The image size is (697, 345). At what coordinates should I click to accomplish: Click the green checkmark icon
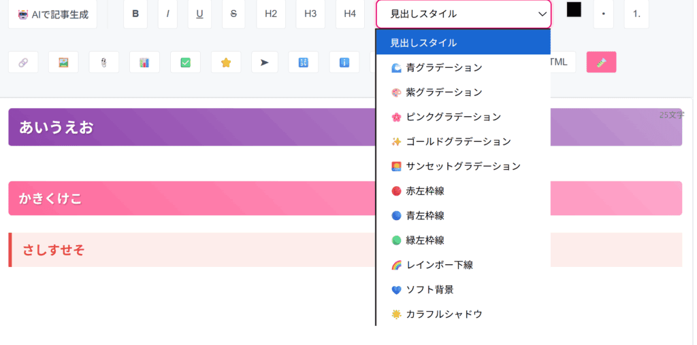[185, 62]
